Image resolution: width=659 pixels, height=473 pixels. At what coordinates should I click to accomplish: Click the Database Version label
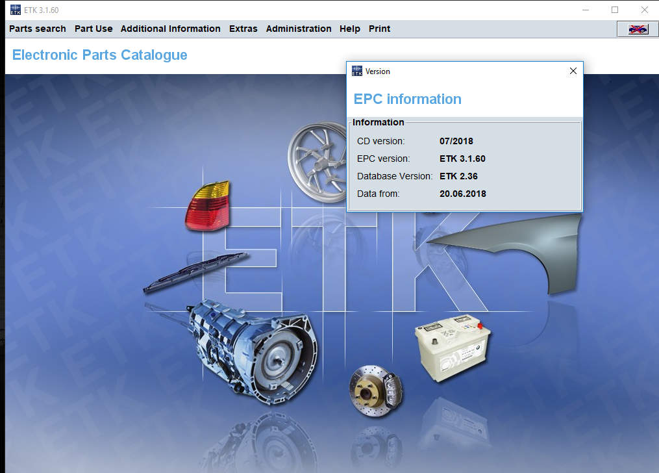pyautogui.click(x=395, y=177)
